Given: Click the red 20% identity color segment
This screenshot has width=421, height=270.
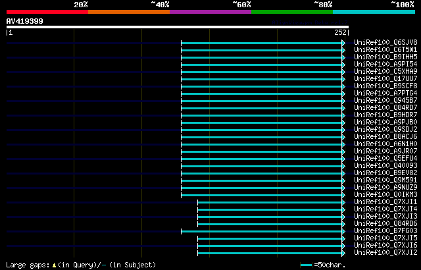Looking at the screenshot, I should pos(47,12).
